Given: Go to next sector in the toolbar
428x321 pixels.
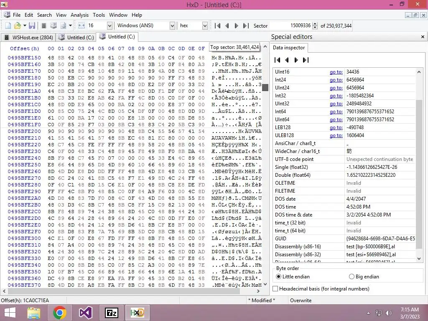Looking at the screenshot, I should click(237, 25).
